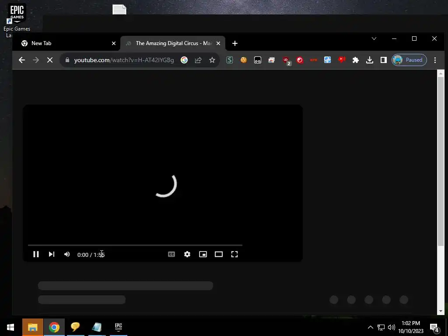Open the Windows notification center

(x=434, y=327)
